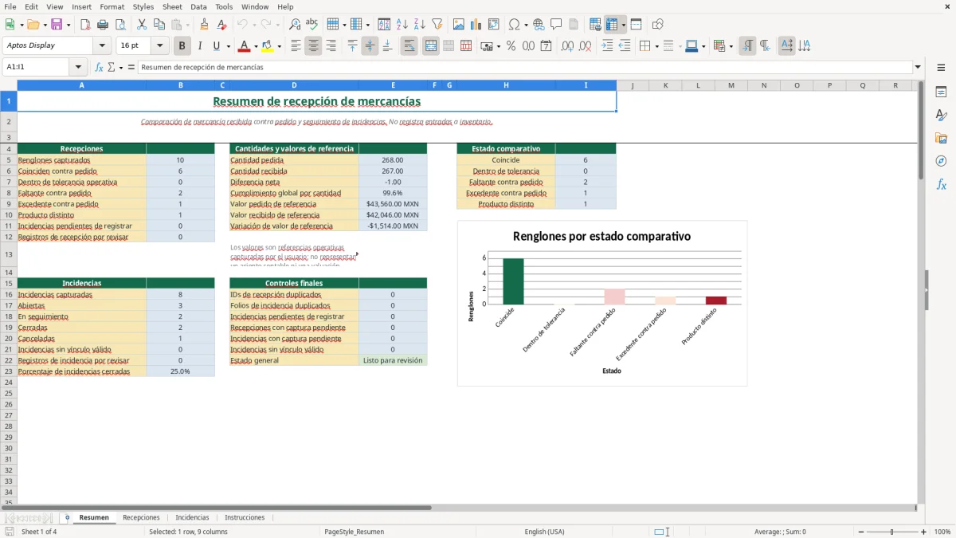
Task: Toggle Align Right
Action: 331,46
